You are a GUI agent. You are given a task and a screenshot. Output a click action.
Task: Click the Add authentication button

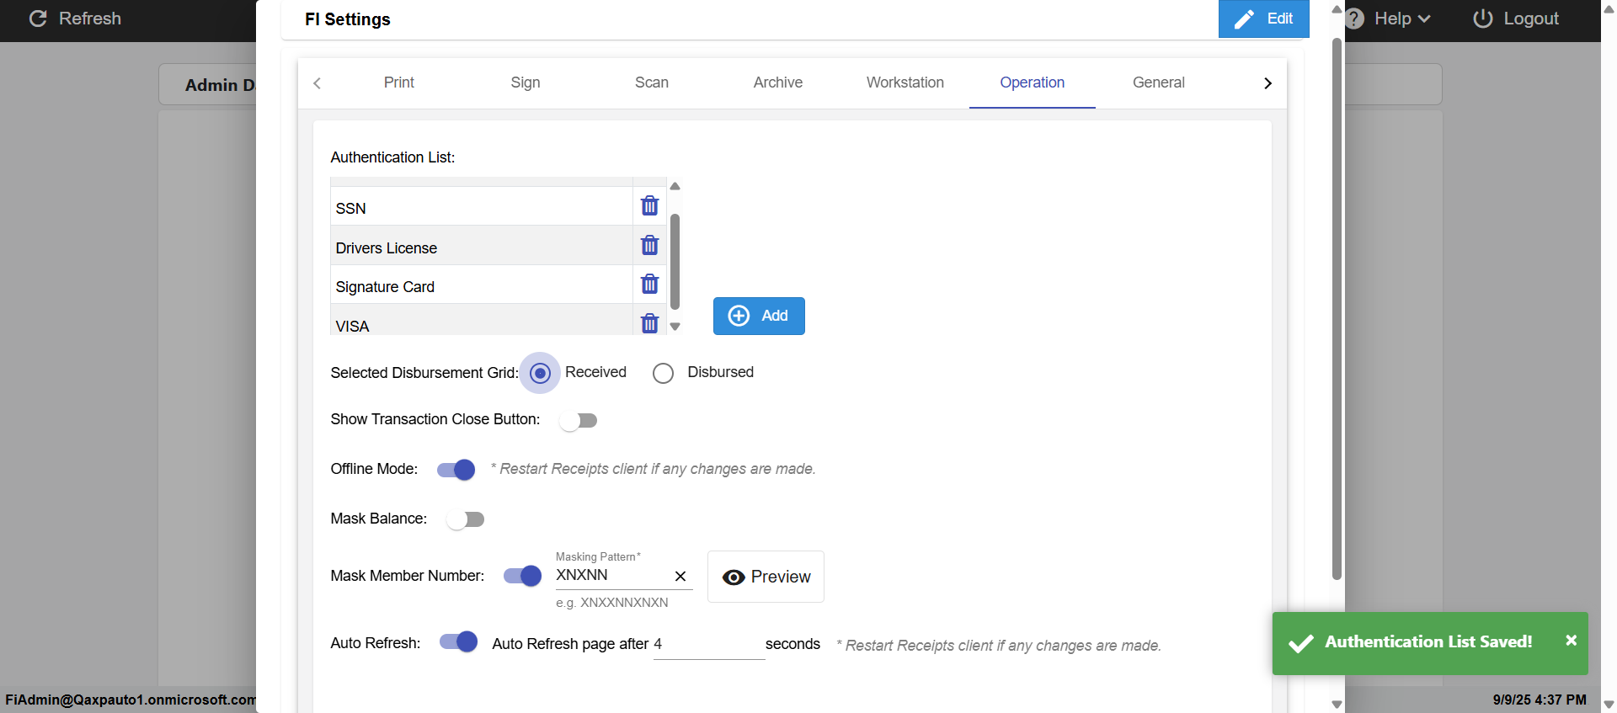tap(759, 316)
